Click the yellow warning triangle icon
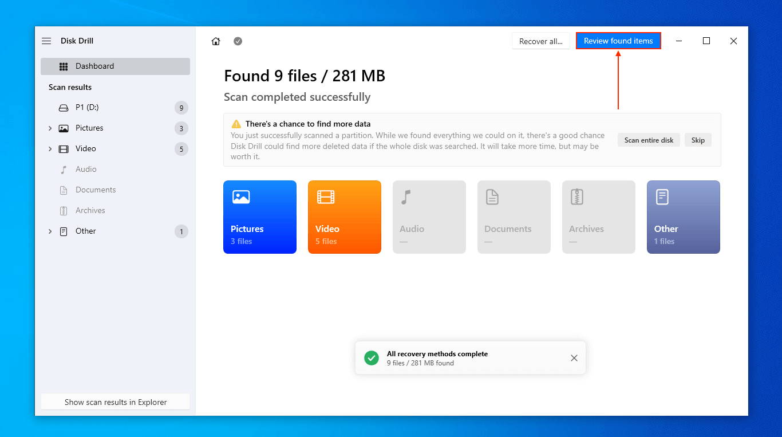Screen dimensions: 782x437 click(236, 124)
